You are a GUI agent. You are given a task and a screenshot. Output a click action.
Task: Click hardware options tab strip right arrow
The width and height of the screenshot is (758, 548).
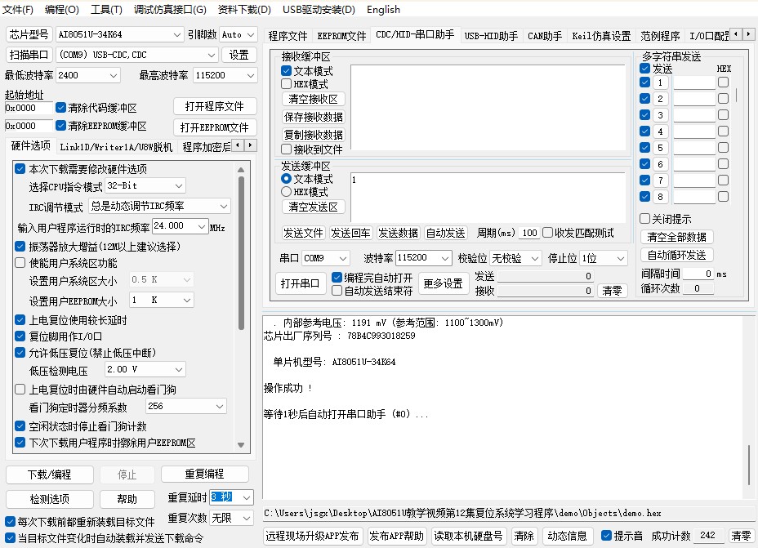(251, 145)
